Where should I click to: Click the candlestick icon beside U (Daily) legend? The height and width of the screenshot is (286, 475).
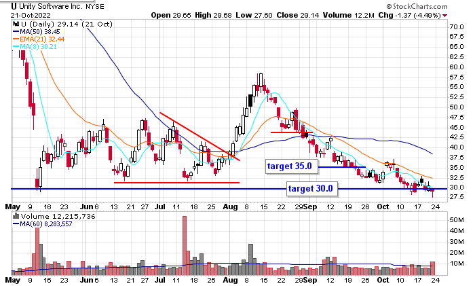[x=16, y=24]
